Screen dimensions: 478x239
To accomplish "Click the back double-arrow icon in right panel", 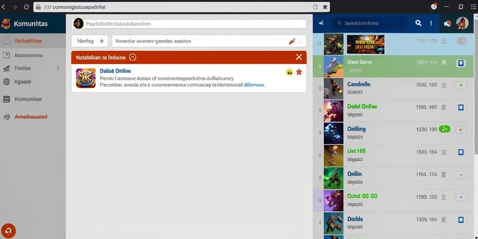I will click(x=321, y=23).
